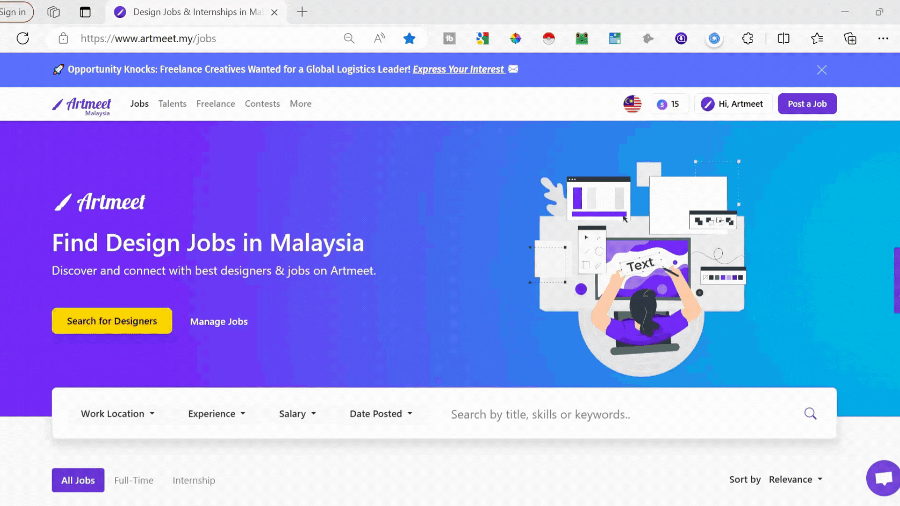This screenshot has width=900, height=506.
Task: Open browser Settings and more menu
Action: [x=883, y=38]
